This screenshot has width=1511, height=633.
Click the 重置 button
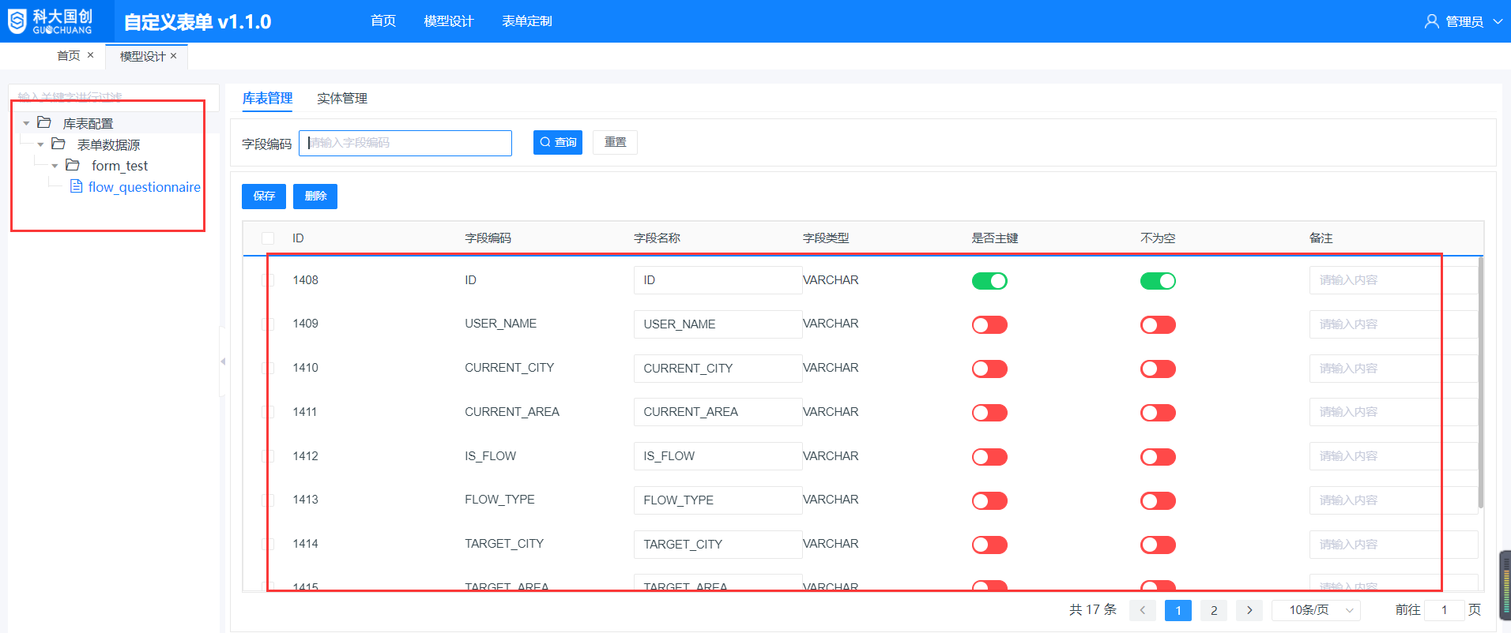(616, 142)
